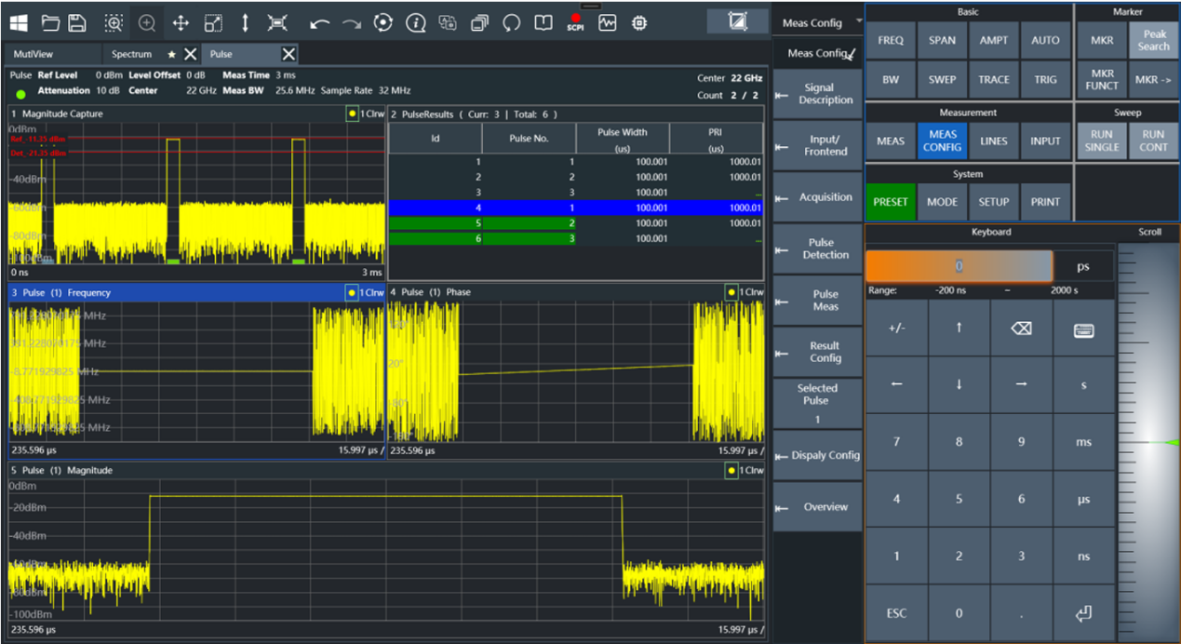Close the Spectrum tab
Image resolution: width=1181 pixels, height=644 pixels.
click(190, 54)
